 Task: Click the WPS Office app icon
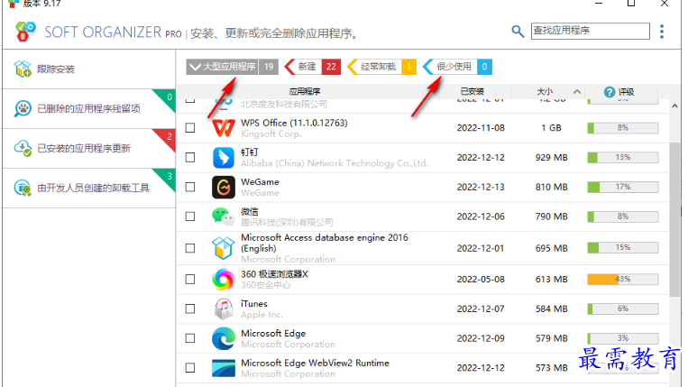pyautogui.click(x=224, y=128)
